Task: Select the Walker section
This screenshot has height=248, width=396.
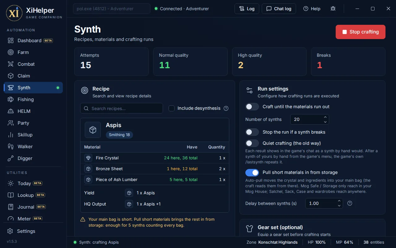Action: click(33, 147)
